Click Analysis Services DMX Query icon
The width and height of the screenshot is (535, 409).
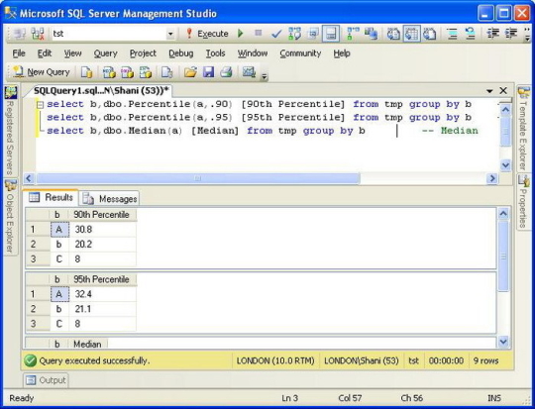127,72
